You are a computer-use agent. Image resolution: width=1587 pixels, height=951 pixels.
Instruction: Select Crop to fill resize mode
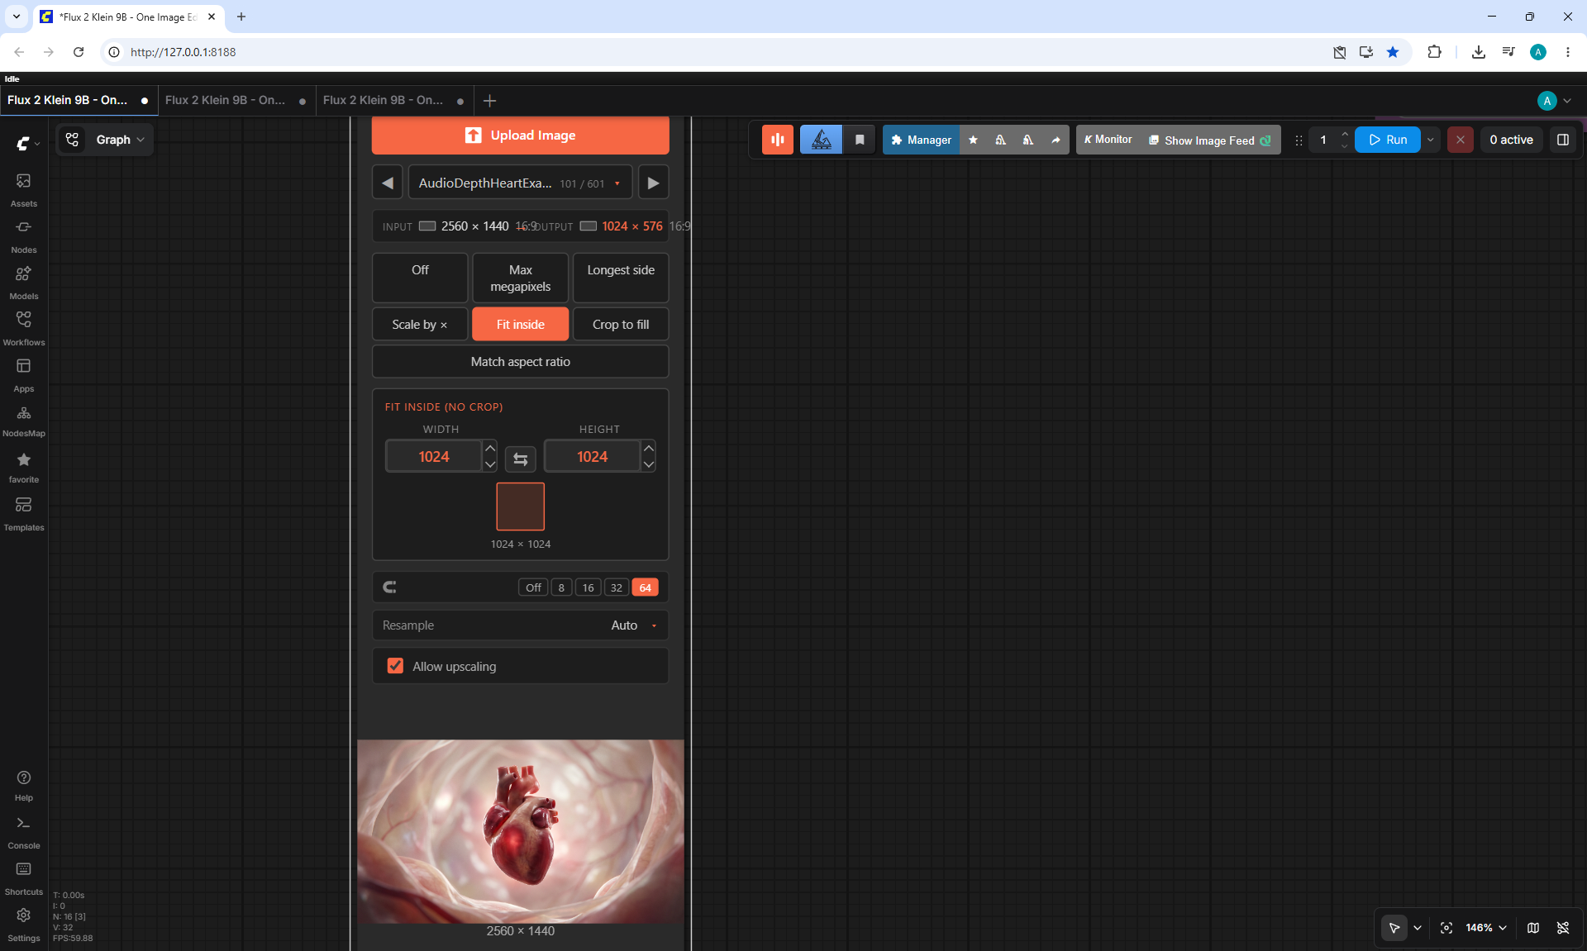point(621,324)
